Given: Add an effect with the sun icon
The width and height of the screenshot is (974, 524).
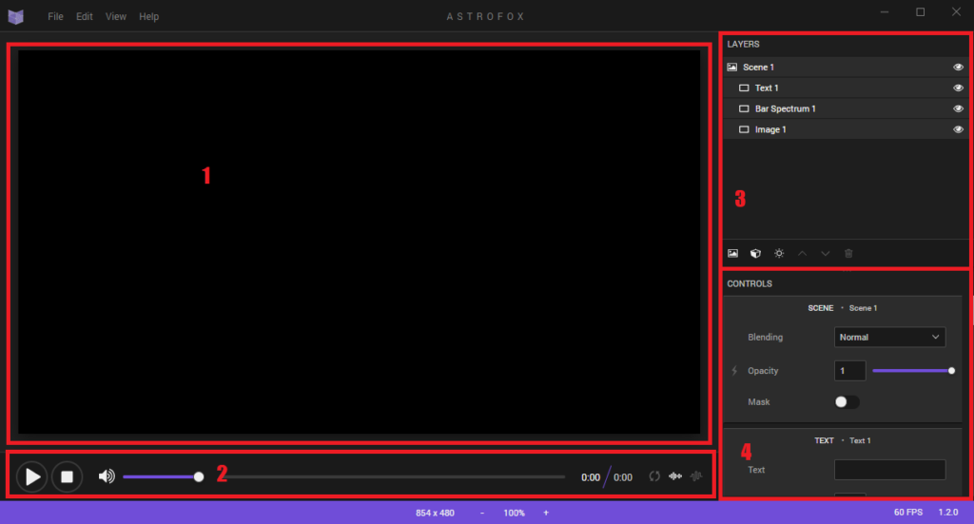Looking at the screenshot, I should pos(779,253).
